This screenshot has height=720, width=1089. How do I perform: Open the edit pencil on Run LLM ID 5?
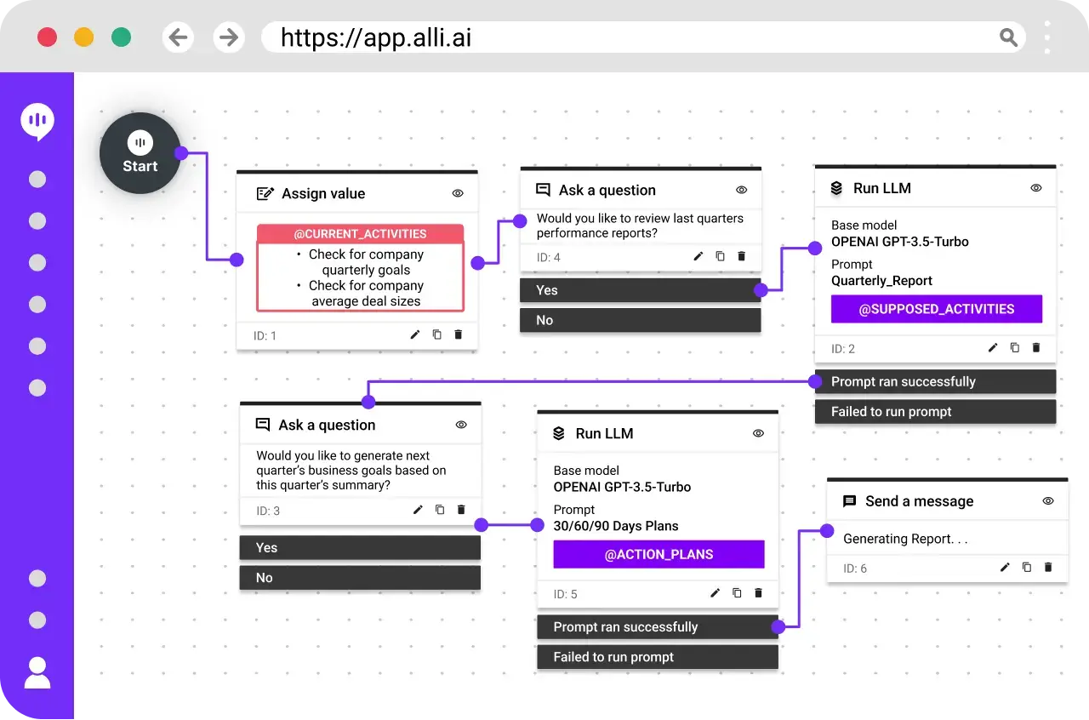[x=715, y=593]
